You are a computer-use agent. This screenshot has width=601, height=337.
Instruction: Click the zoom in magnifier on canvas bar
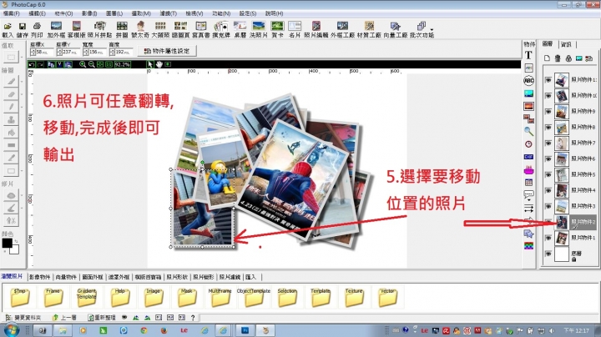coord(83,64)
